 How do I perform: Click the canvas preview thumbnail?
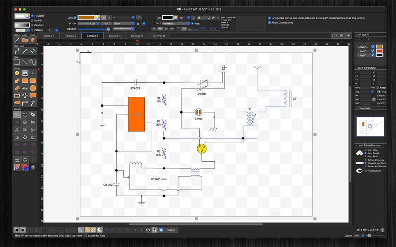click(x=370, y=126)
